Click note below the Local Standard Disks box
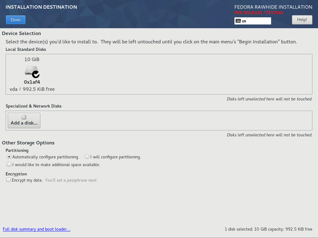 (x=269, y=99)
